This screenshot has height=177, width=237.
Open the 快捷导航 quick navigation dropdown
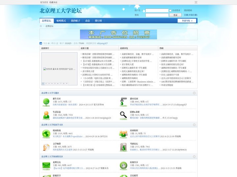[187, 21]
